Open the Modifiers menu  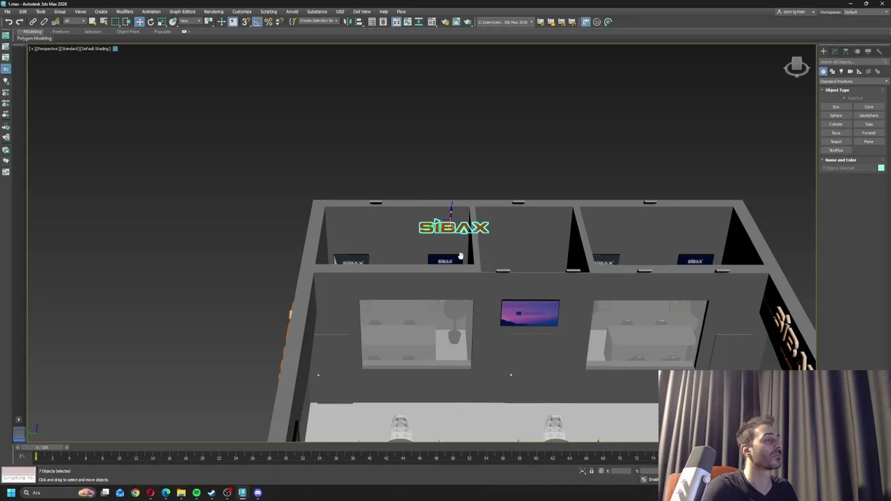pos(125,12)
